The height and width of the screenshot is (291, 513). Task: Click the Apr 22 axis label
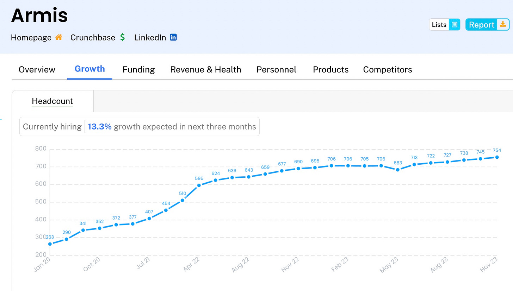tap(191, 264)
